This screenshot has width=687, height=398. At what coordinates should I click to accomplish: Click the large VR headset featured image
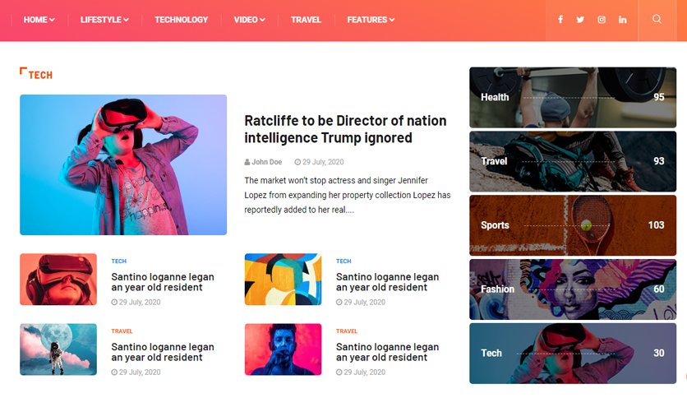(x=123, y=164)
